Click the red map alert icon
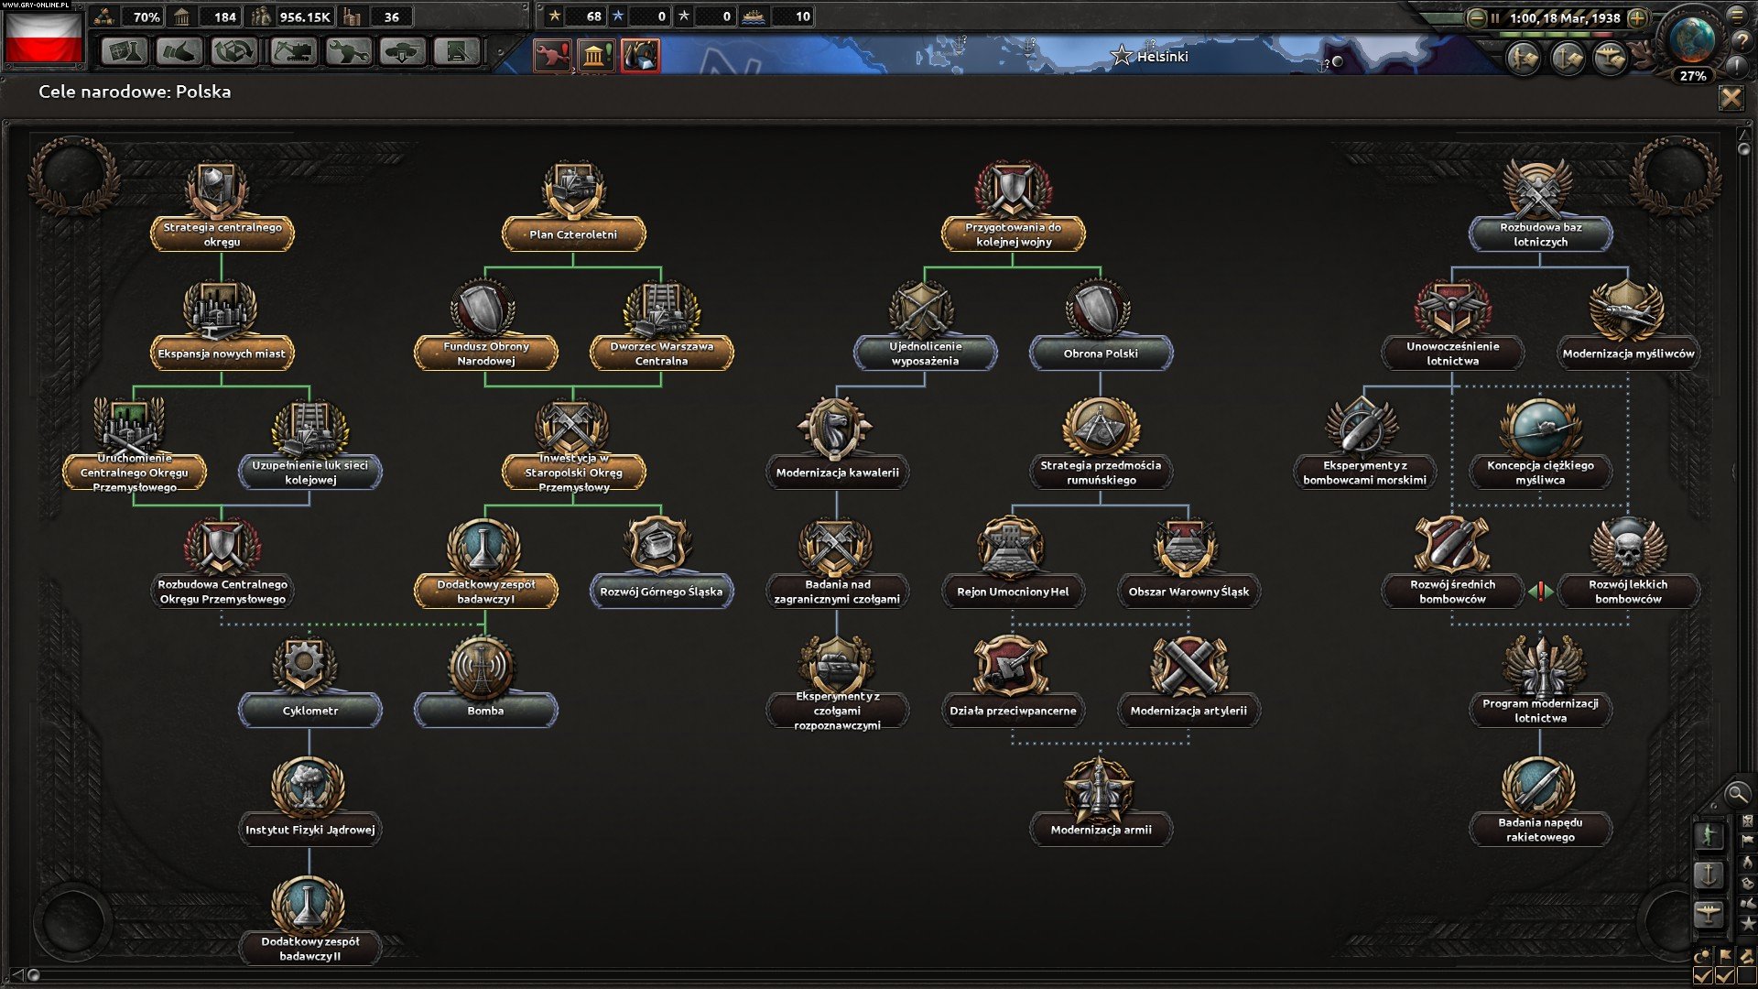Image resolution: width=1758 pixels, height=989 pixels. [552, 57]
